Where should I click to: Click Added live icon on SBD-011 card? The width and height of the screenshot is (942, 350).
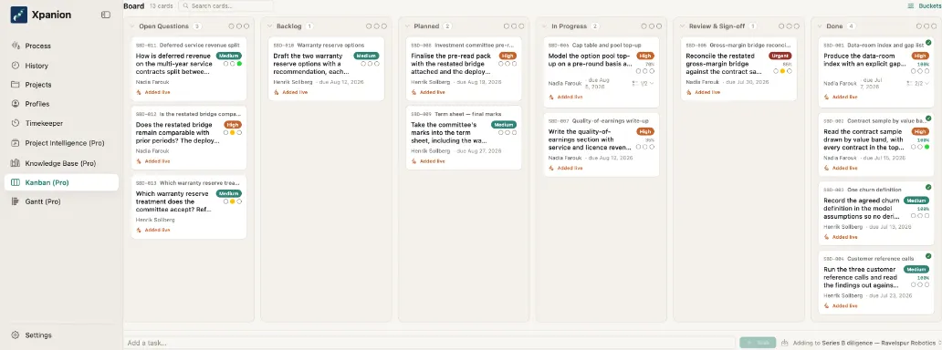tap(138, 92)
